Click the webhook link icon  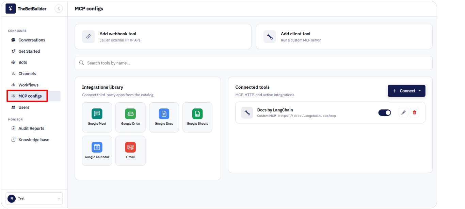(89, 36)
